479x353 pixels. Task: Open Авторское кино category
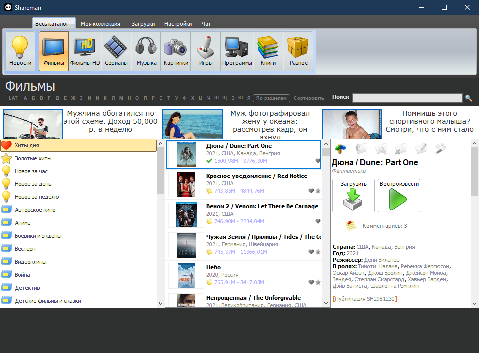pyautogui.click(x=79, y=210)
